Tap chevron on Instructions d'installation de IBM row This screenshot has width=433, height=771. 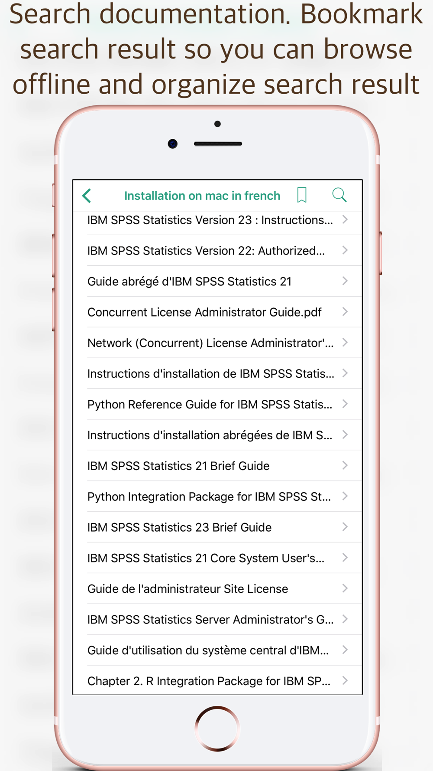point(345,373)
